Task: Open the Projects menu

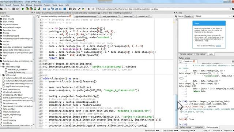Action: click(x=47, y=5)
